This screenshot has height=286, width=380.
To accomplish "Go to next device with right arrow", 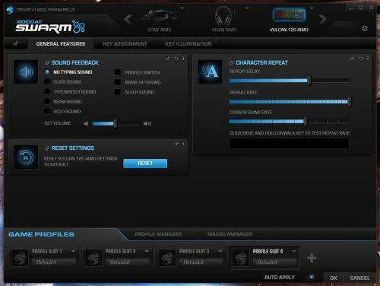I will tap(322, 19).
